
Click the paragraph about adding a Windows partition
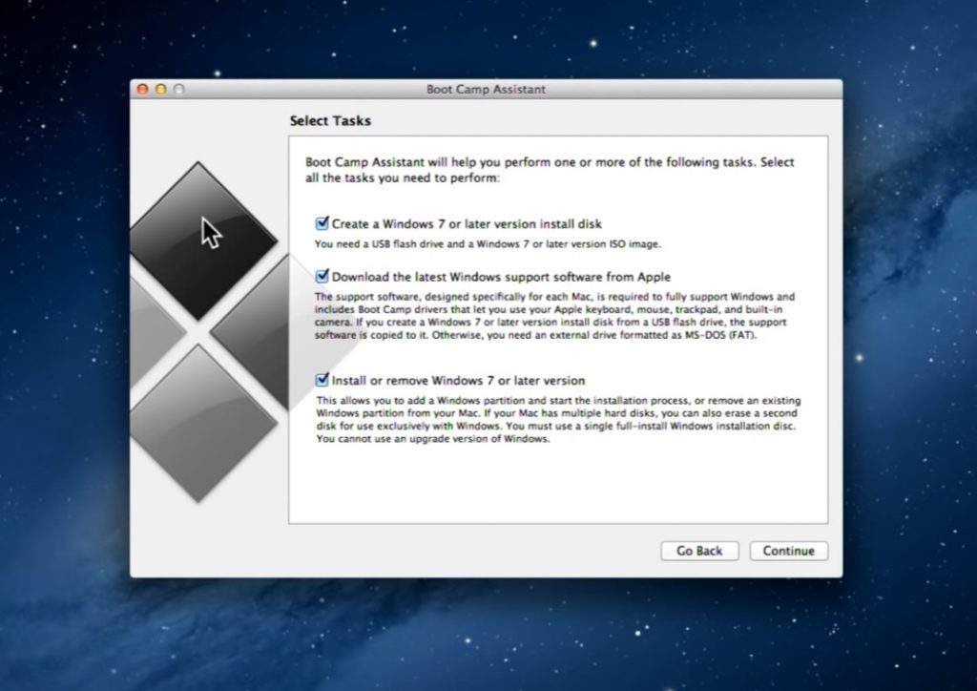(x=558, y=420)
